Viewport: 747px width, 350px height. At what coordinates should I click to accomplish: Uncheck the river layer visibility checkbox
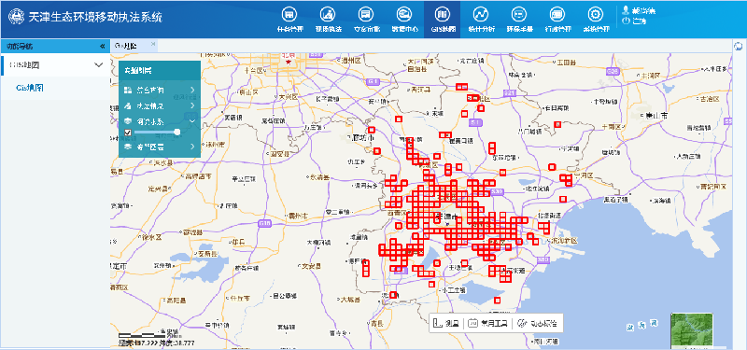pyautogui.click(x=128, y=132)
